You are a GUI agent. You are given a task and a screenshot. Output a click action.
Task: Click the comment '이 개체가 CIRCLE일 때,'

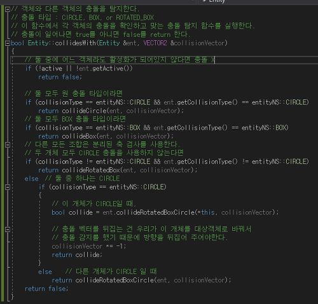93,204
